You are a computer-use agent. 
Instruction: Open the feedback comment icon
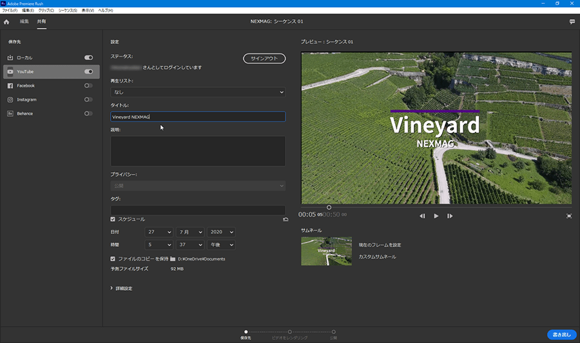pos(572,22)
